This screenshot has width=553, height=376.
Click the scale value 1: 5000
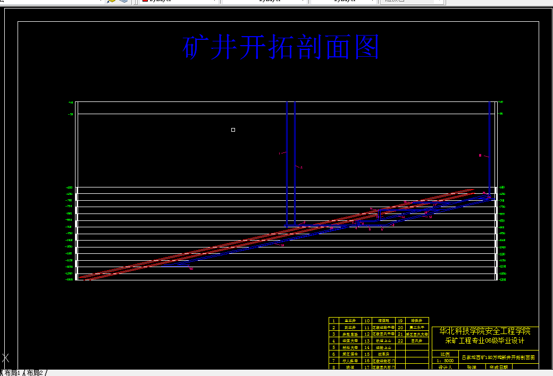(445, 361)
